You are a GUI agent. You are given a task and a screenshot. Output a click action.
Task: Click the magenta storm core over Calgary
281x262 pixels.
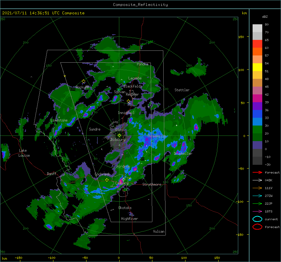[x=121, y=182]
